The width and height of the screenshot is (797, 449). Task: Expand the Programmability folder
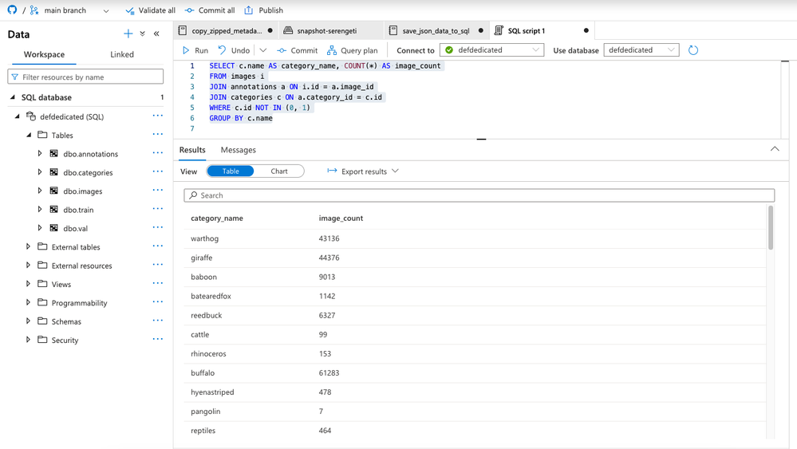pos(28,302)
